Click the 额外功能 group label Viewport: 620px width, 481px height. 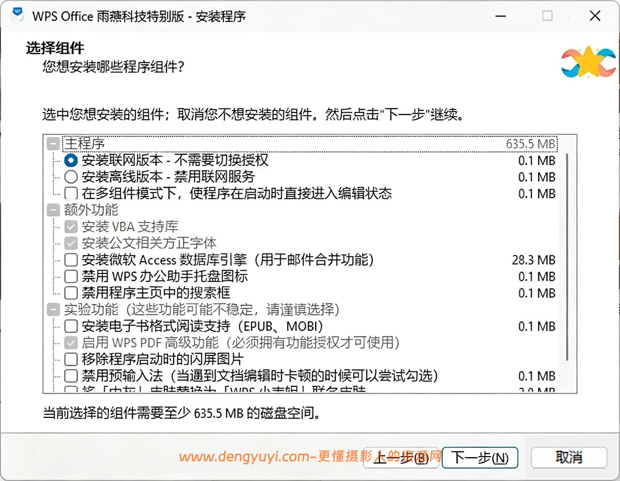click(x=91, y=210)
